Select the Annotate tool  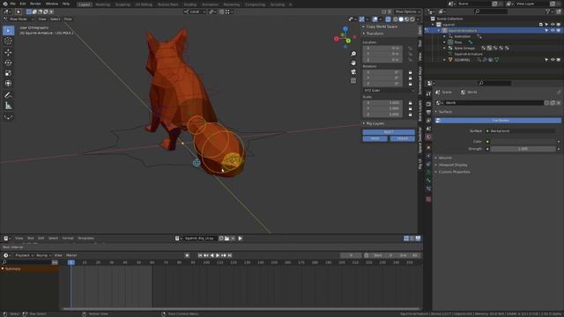point(8,95)
